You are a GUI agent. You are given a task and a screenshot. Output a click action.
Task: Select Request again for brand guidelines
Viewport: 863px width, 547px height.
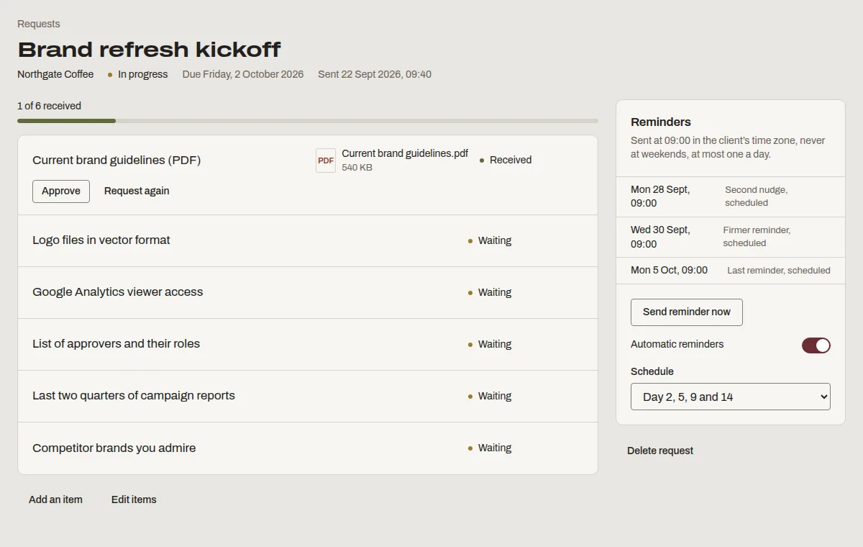(137, 191)
